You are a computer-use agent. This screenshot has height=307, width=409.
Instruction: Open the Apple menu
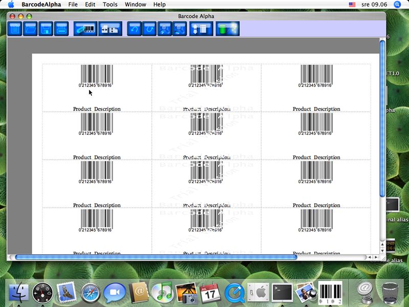pyautogui.click(x=11, y=5)
